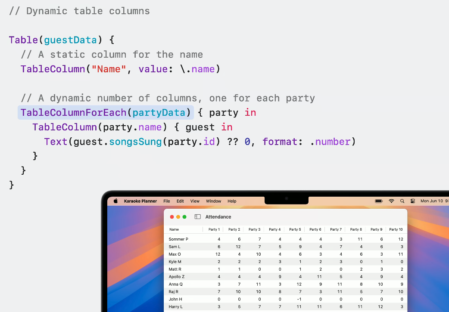The width and height of the screenshot is (449, 312).
Task: Click the '// A static column' comment
Action: [112, 54]
